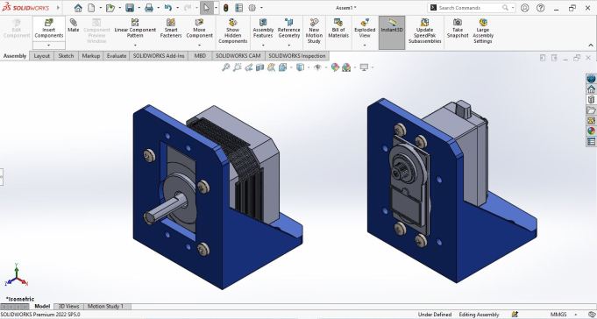The height and width of the screenshot is (319, 597).
Task: Open the unit system MMGS in status bar
Action: 558,315
